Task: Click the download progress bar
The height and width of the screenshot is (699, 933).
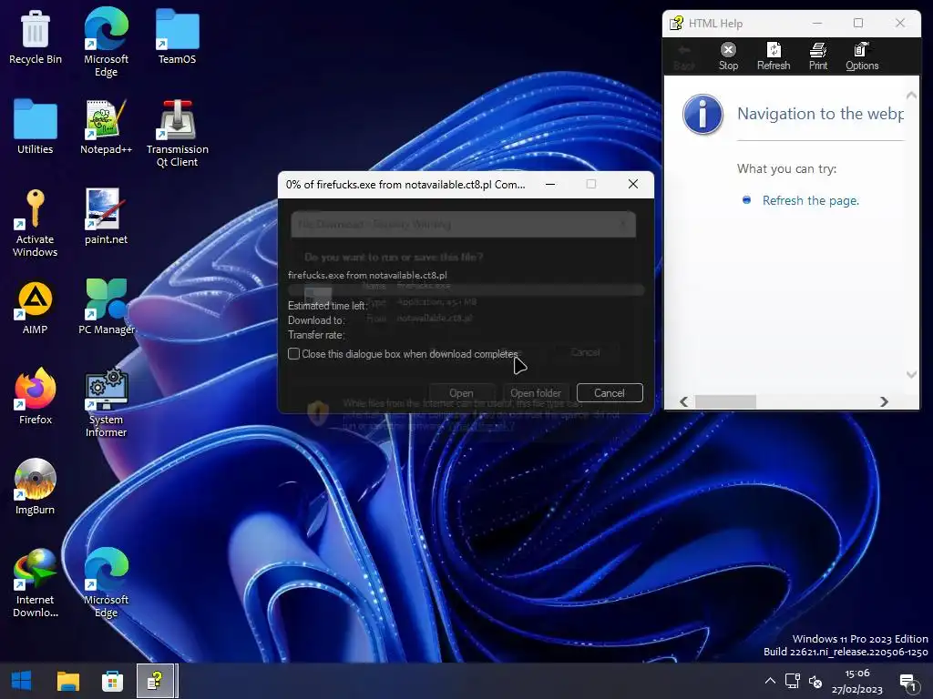Action: coord(466,290)
